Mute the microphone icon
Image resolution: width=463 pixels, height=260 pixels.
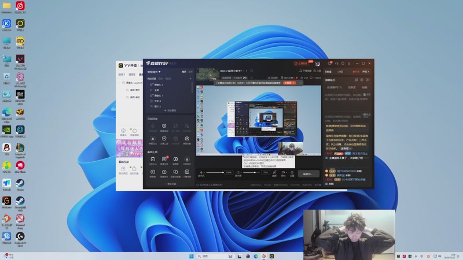tap(201, 172)
